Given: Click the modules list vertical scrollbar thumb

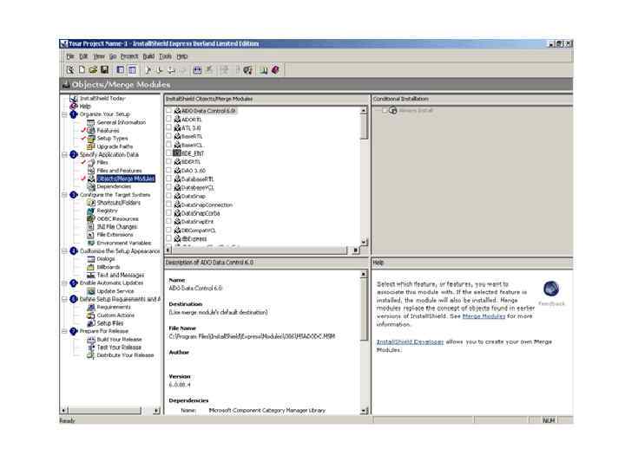Looking at the screenshot, I should tap(364, 127).
